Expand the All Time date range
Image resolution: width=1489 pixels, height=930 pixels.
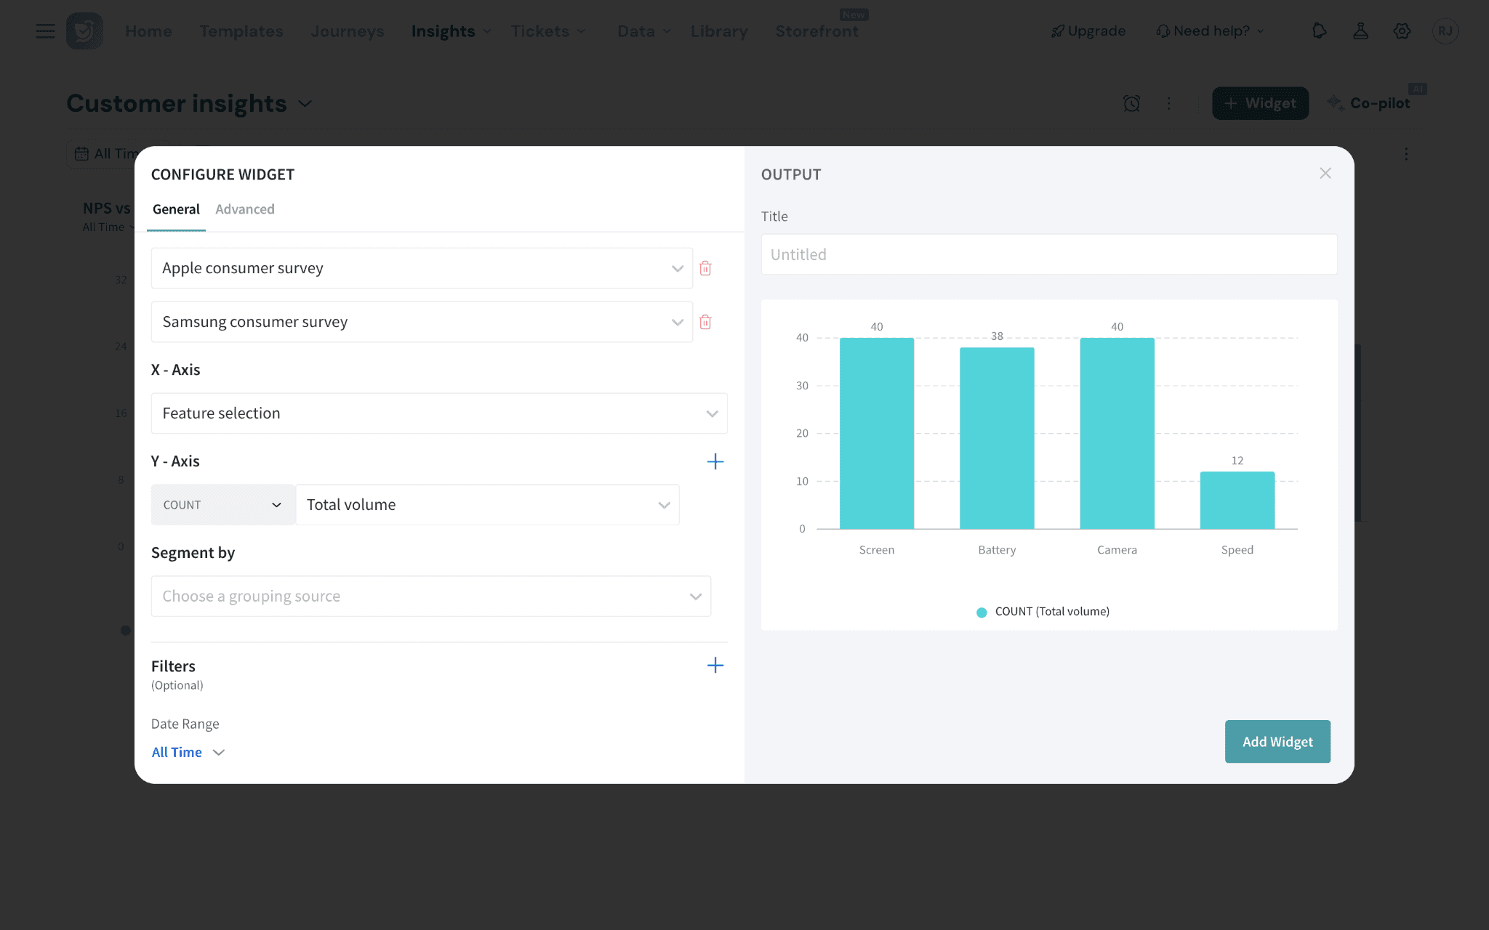pos(188,752)
